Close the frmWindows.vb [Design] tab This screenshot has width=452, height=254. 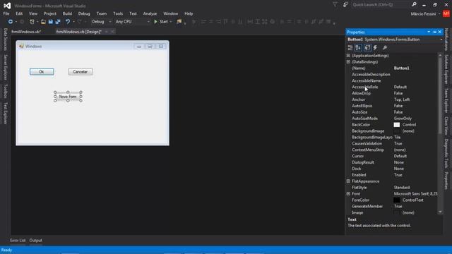(x=112, y=32)
